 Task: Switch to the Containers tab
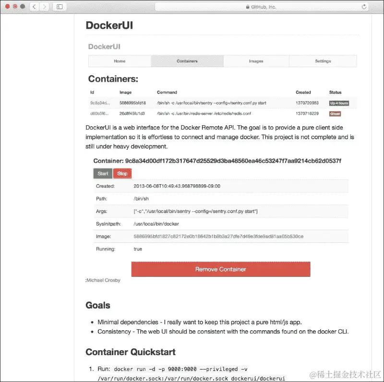coord(187,61)
